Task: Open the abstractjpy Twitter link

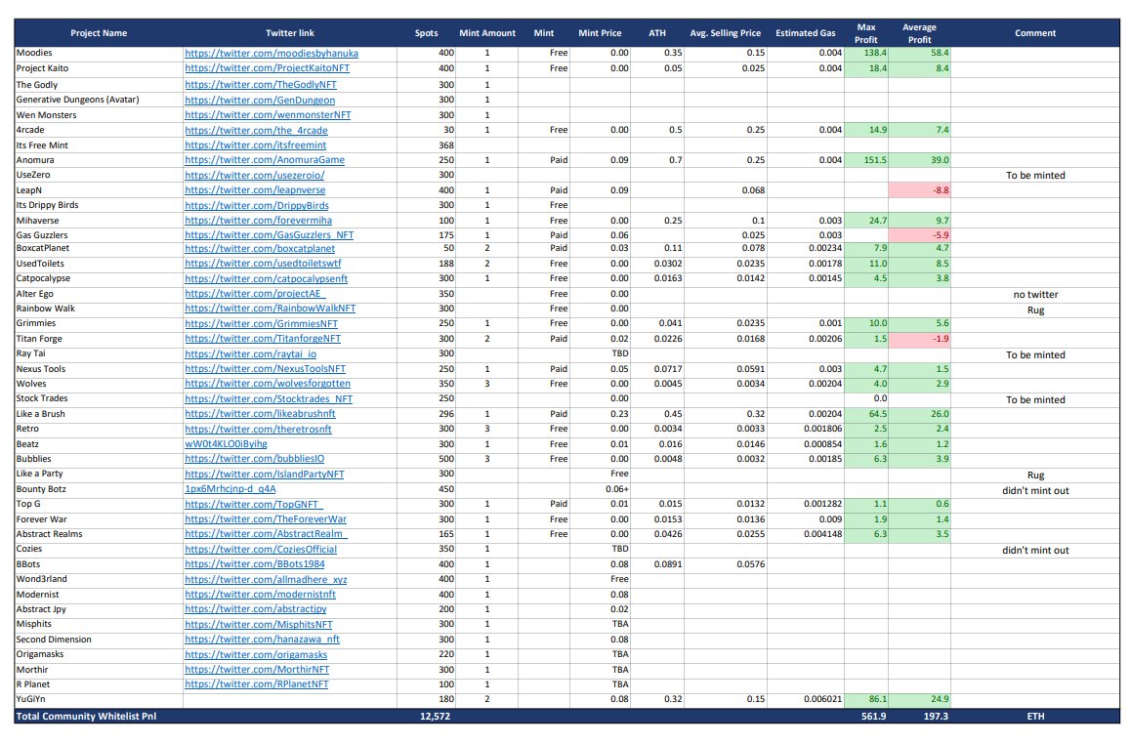Action: pos(255,609)
